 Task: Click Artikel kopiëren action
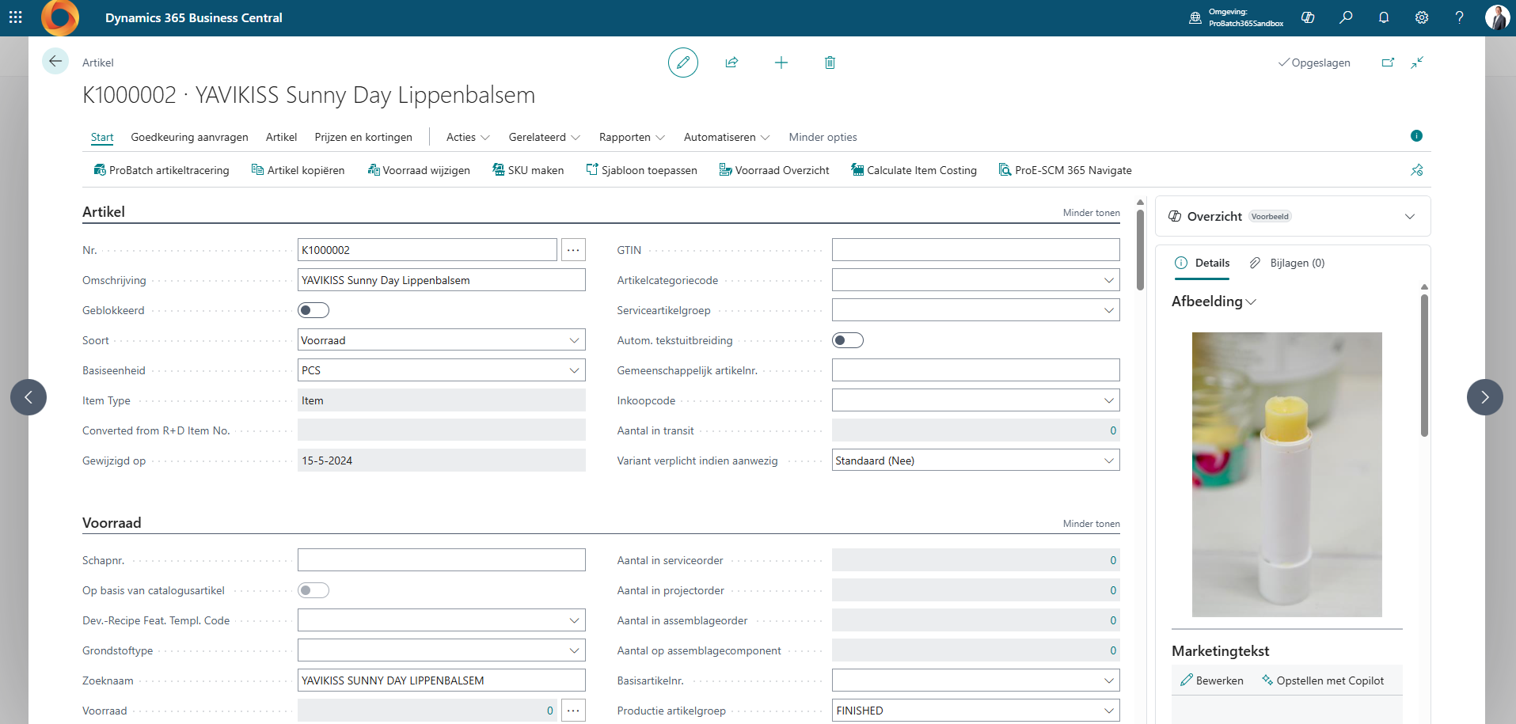(x=298, y=170)
